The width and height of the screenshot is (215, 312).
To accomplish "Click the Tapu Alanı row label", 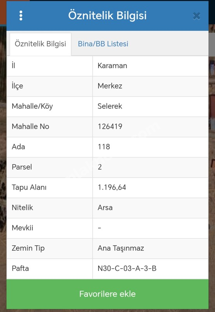I will click(29, 188).
